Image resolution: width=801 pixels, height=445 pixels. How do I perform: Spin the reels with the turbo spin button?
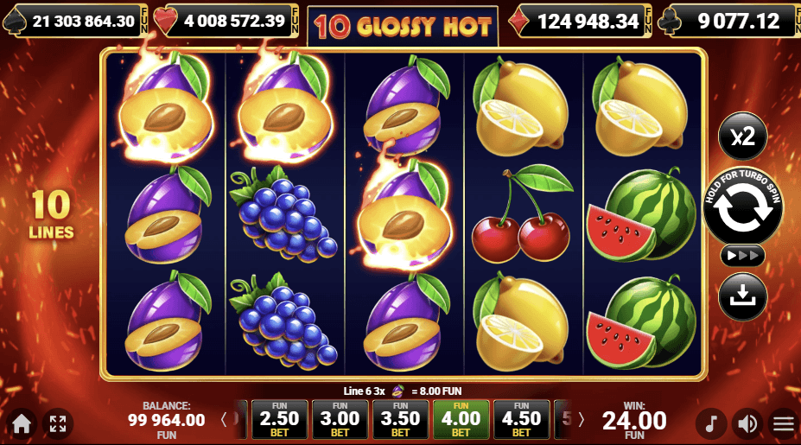point(742,207)
